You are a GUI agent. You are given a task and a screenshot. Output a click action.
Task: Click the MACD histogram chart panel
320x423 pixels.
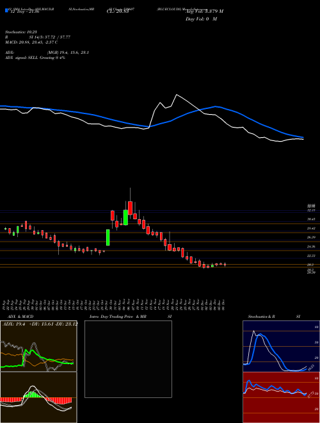click(x=38, y=397)
